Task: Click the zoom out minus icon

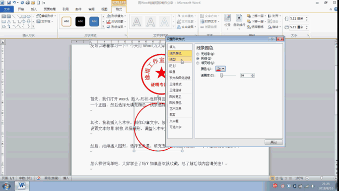Action: [307, 178]
